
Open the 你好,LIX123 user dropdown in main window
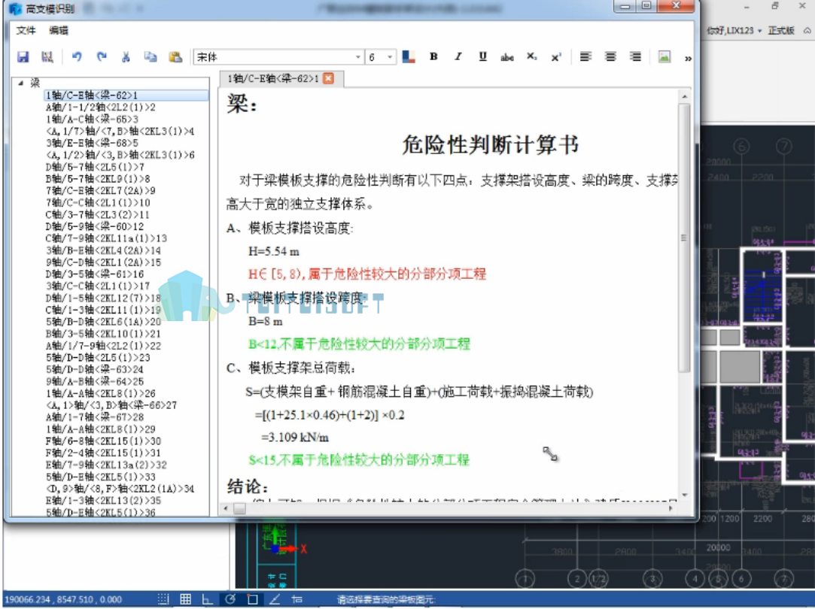click(734, 31)
